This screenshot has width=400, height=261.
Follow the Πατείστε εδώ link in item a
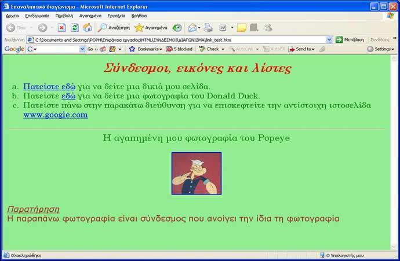pyautogui.click(x=49, y=87)
